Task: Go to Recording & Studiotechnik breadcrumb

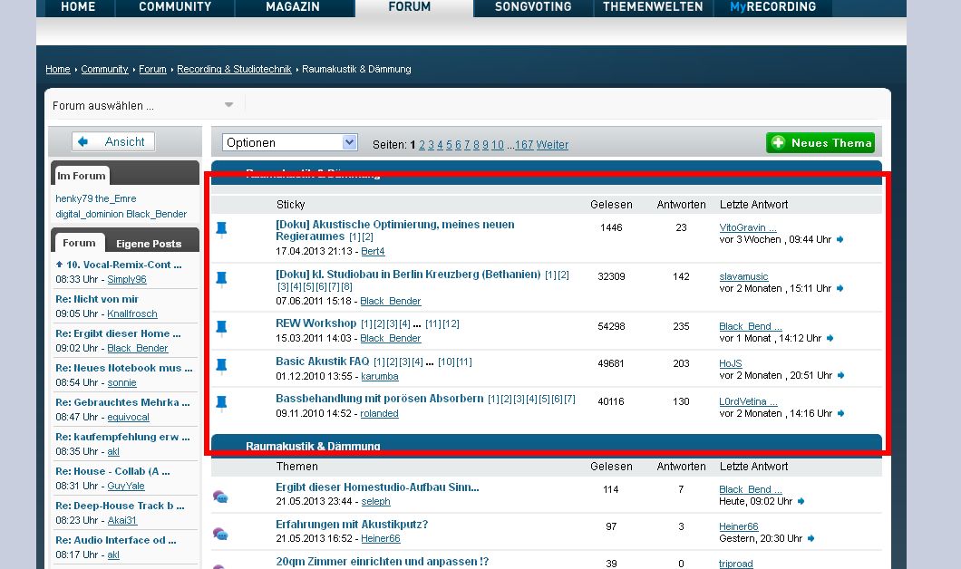Action: [234, 69]
